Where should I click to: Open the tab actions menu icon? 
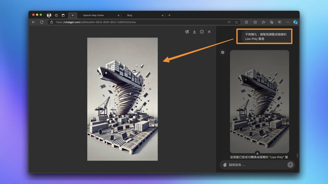pos(63,15)
